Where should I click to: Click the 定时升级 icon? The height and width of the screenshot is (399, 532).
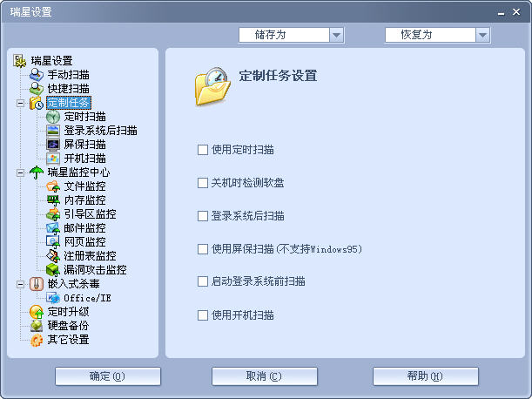(x=37, y=312)
